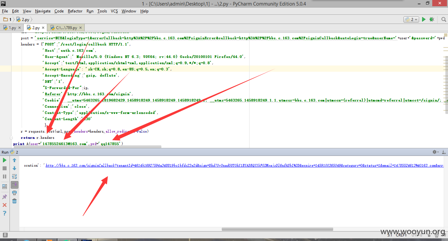Click the 'Content-Length' header line

pyautogui.click(x=67, y=119)
